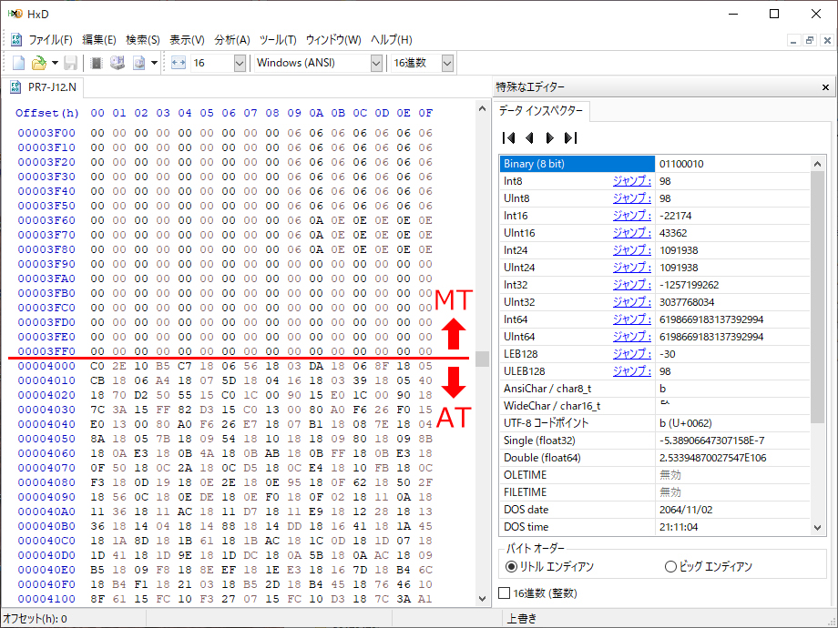Open the ファイル(F) menu

pyautogui.click(x=50, y=39)
